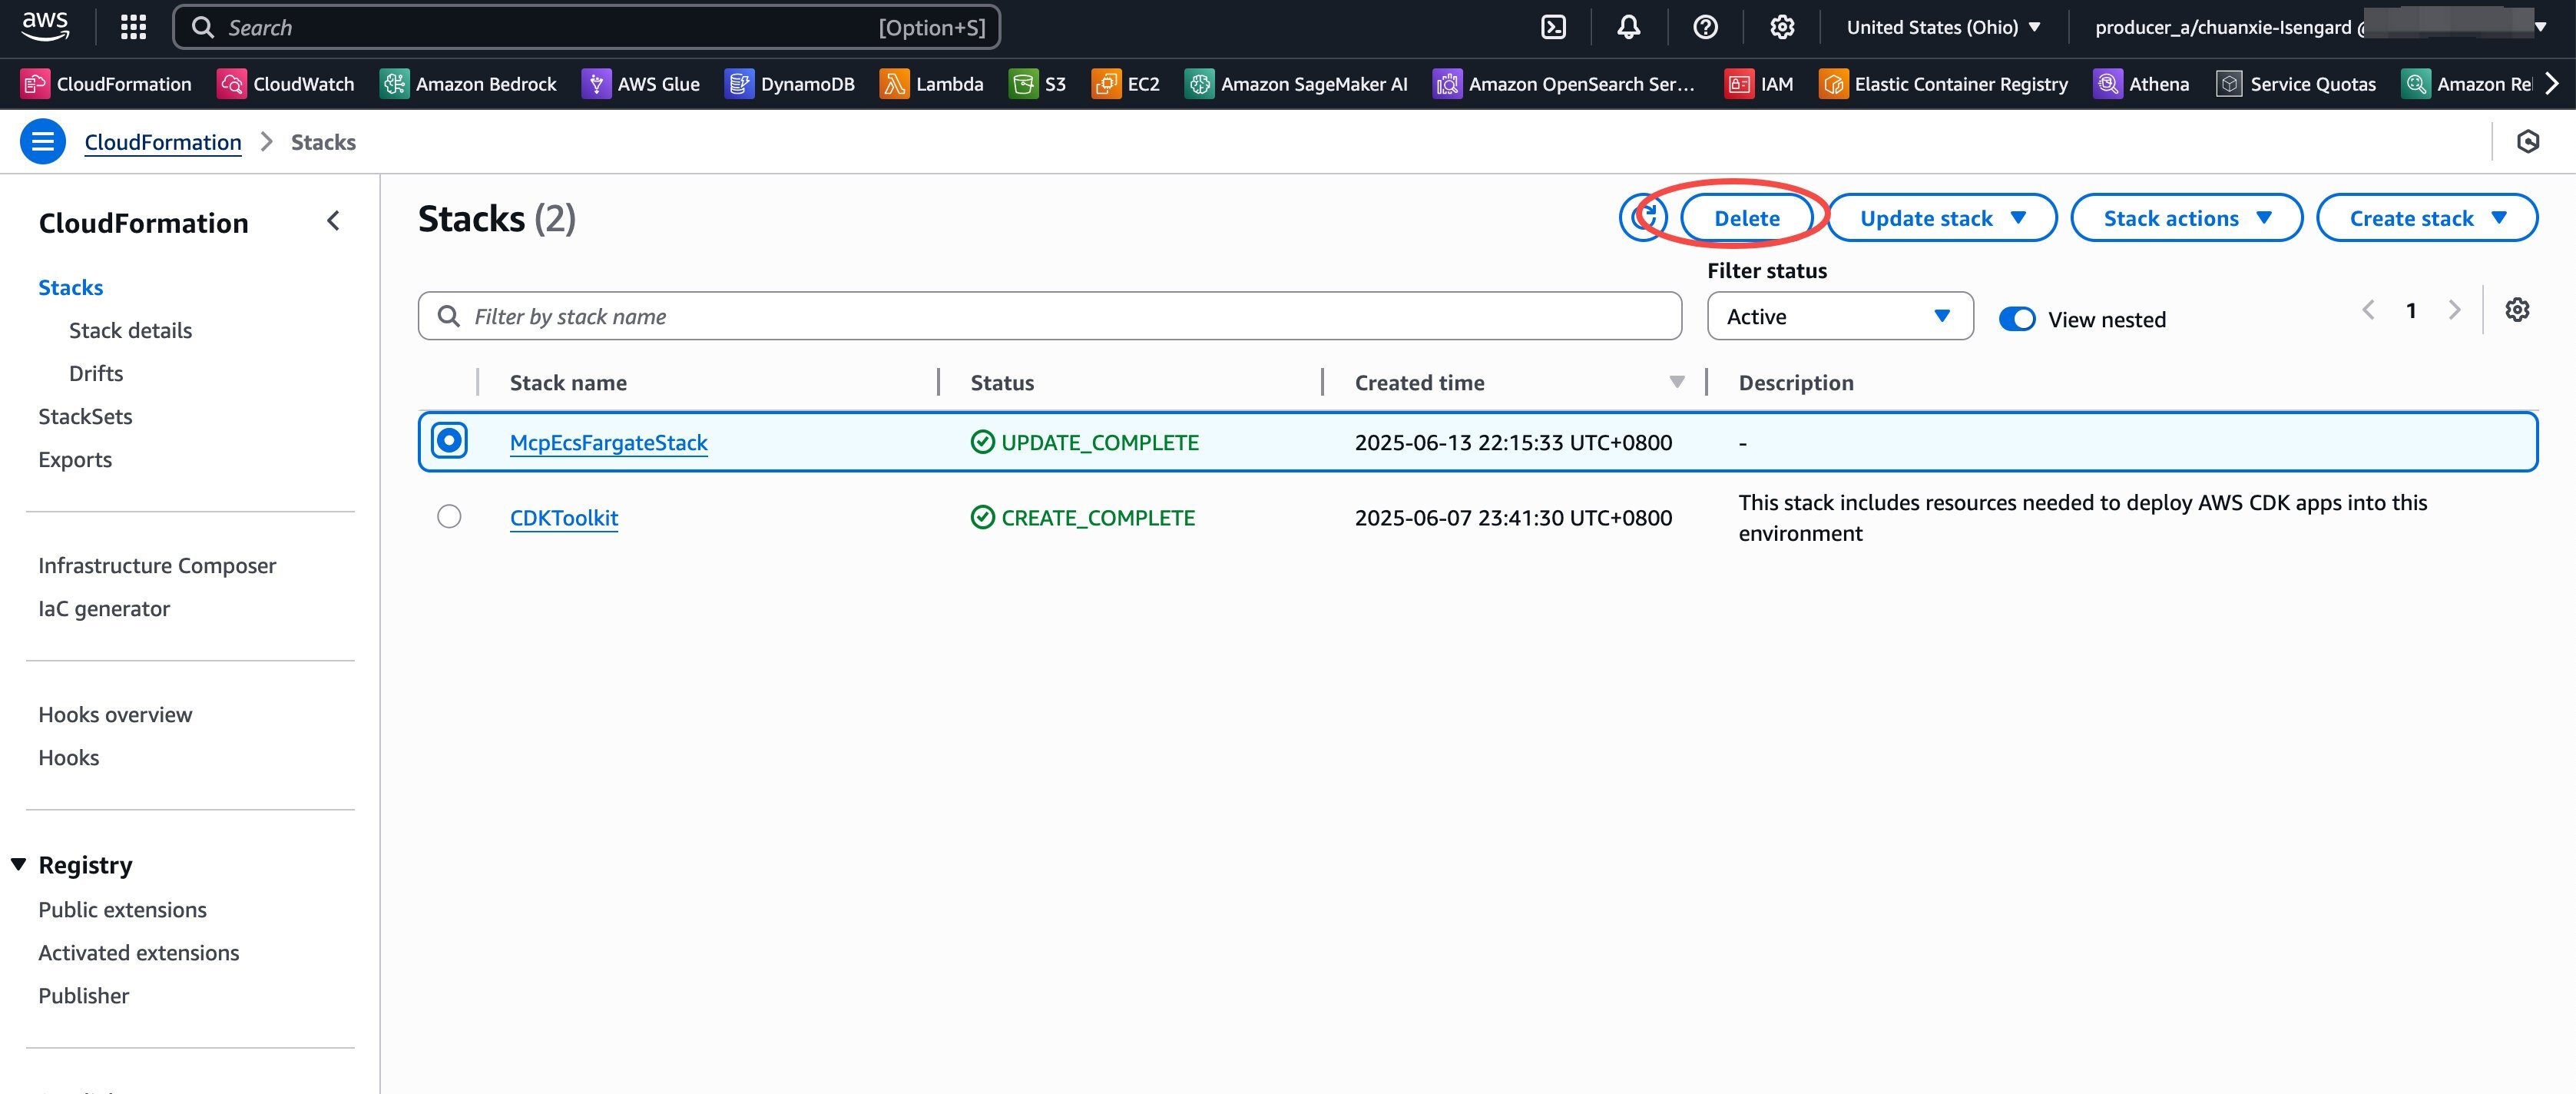2576x1094 pixels.
Task: Click the Filter by stack name field
Action: 1049,316
